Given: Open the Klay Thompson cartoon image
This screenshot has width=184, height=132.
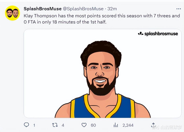Looking at the screenshot, I should click(102, 74).
